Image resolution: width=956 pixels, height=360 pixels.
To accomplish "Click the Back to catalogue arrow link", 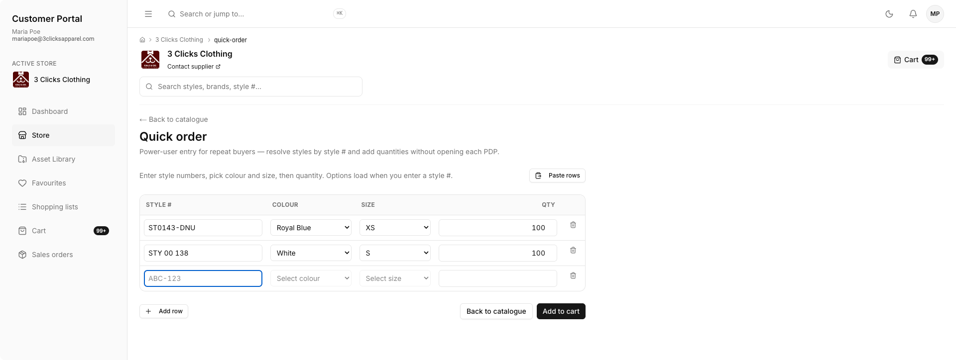I will (174, 119).
